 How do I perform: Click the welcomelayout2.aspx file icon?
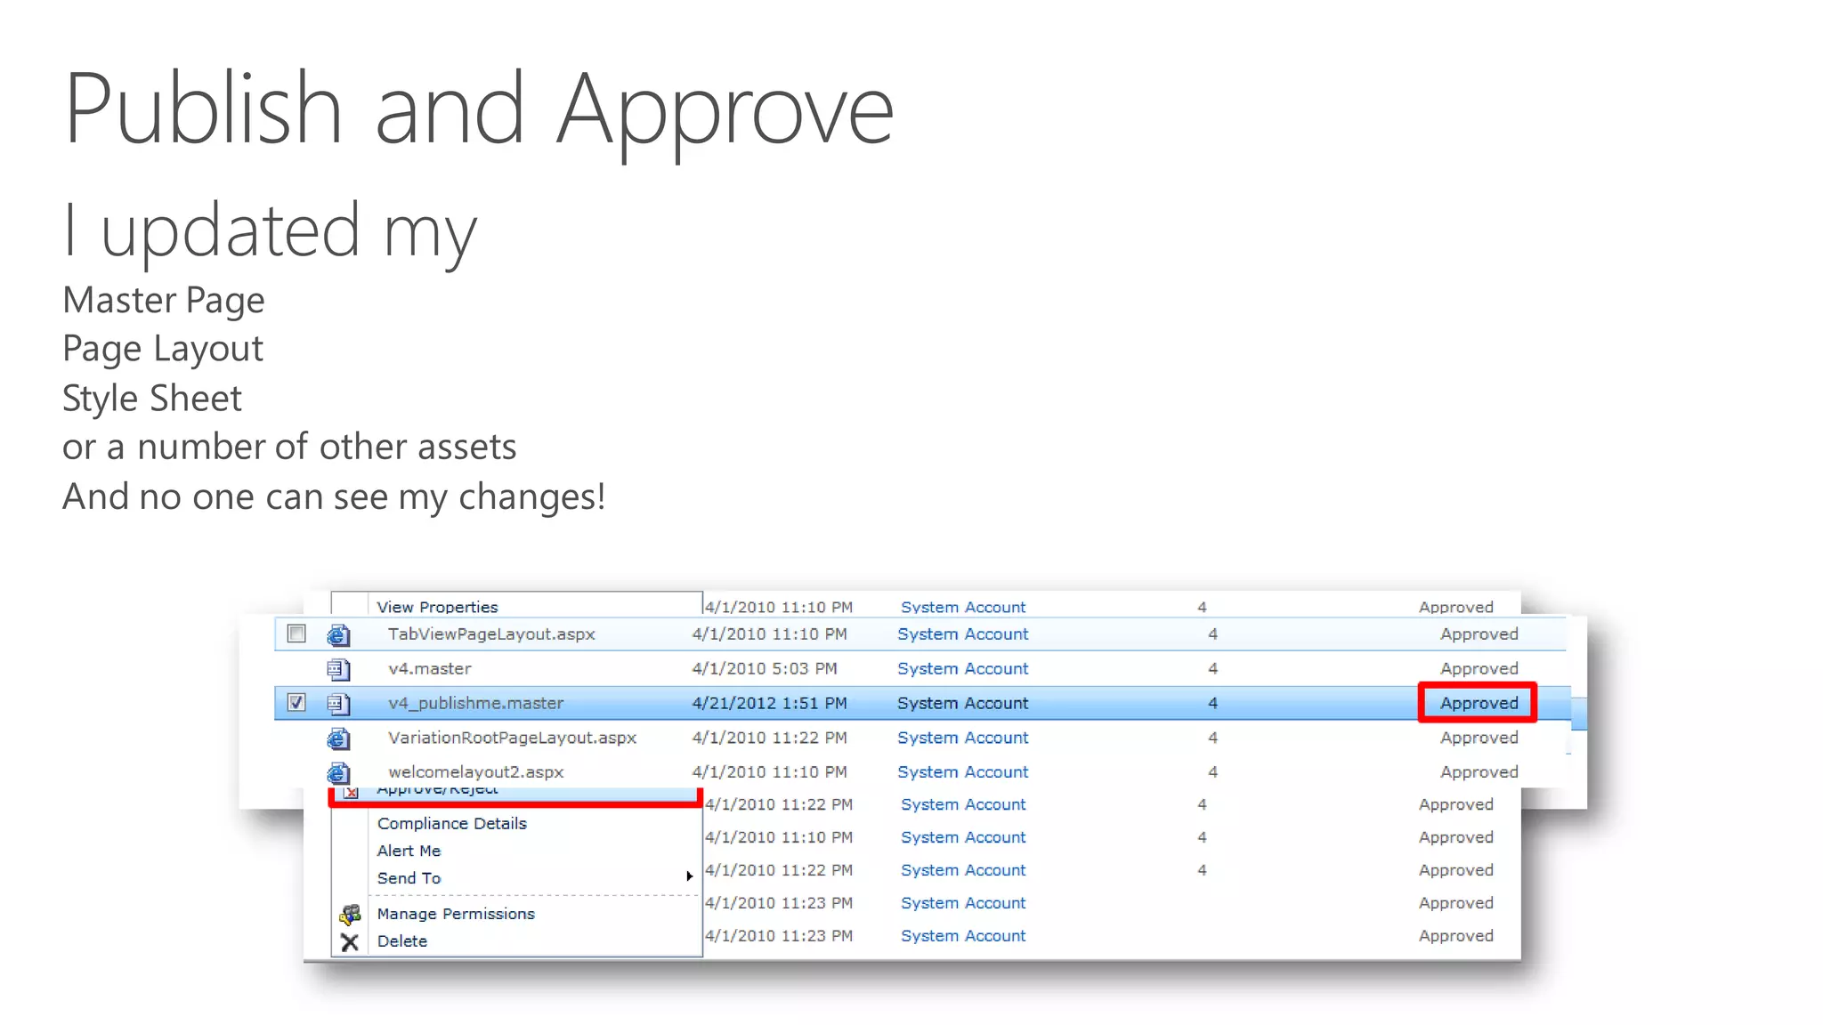[x=338, y=772]
